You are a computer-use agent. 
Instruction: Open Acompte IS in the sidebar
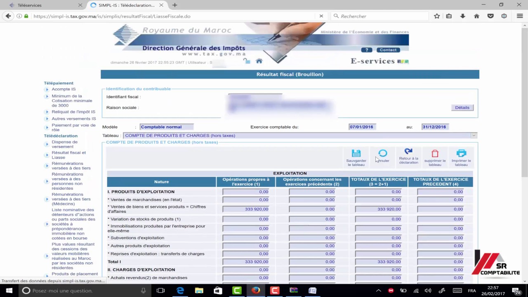(64, 89)
